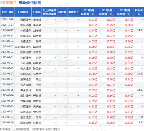Click the 17.82亿 forecast value
Viewport: 144px width, 131px height.
(x=129, y=85)
